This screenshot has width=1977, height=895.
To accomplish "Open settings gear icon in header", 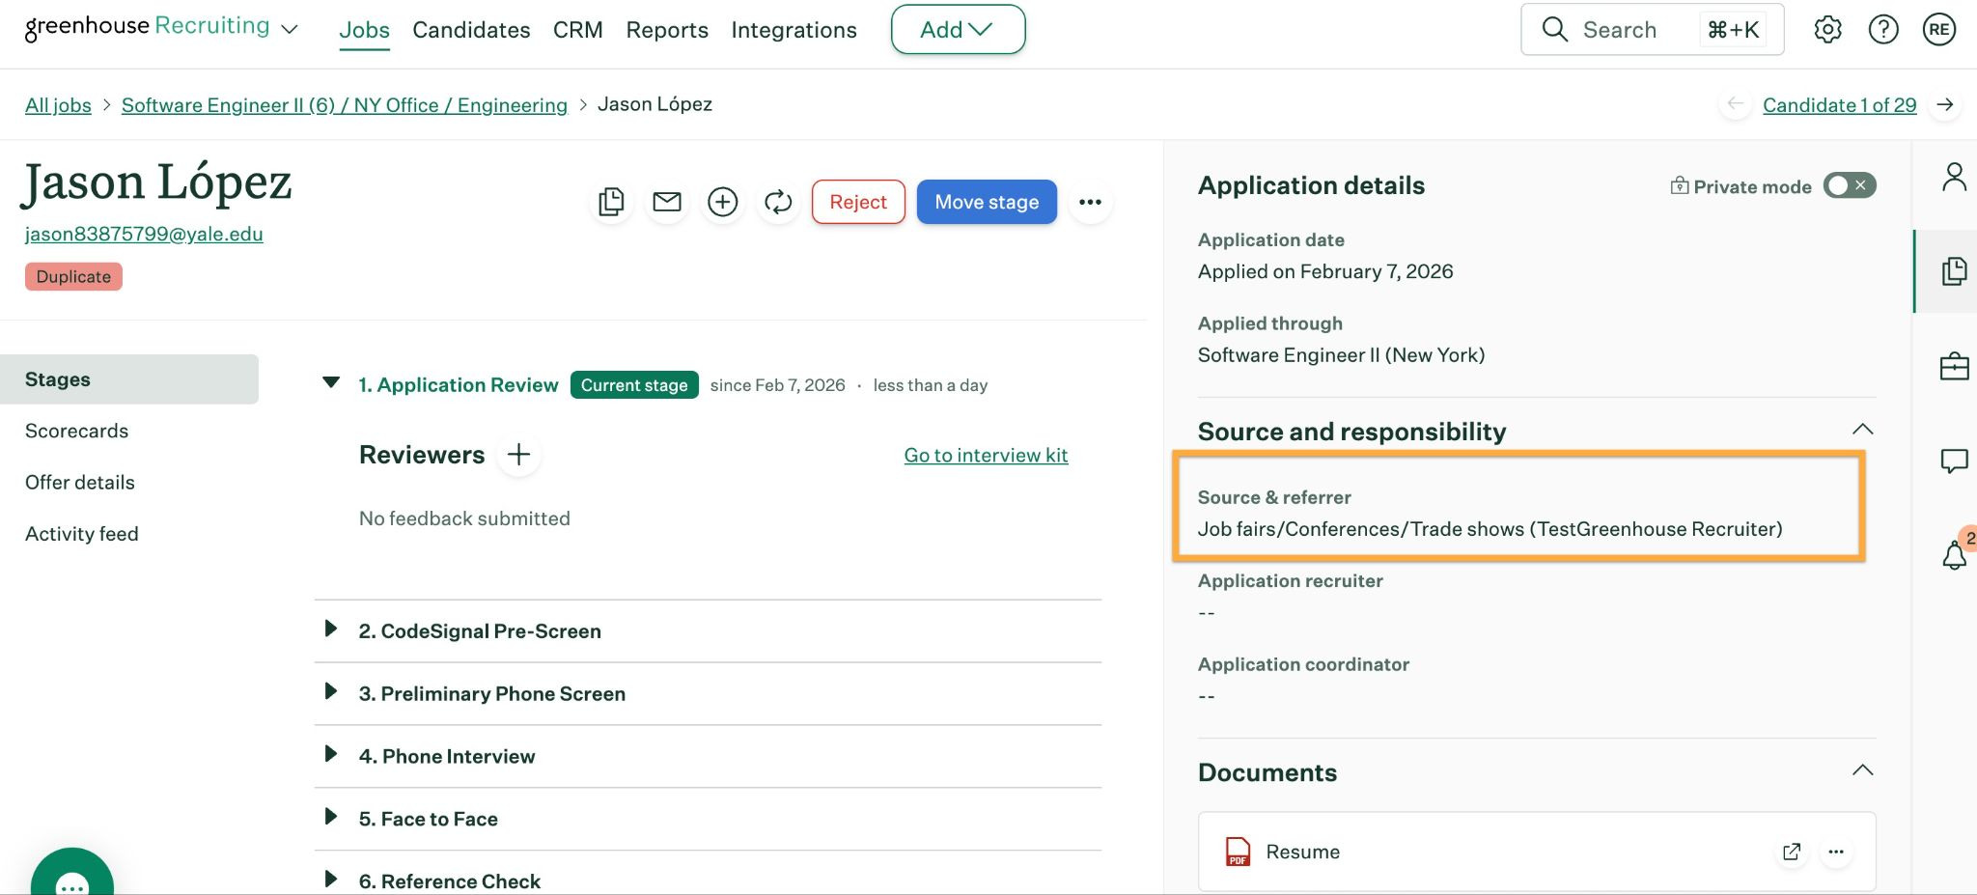I will click(1827, 30).
